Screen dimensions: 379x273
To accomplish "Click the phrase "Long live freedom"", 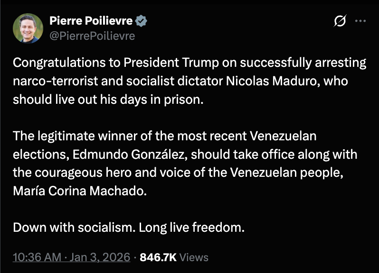I will point(192,227).
